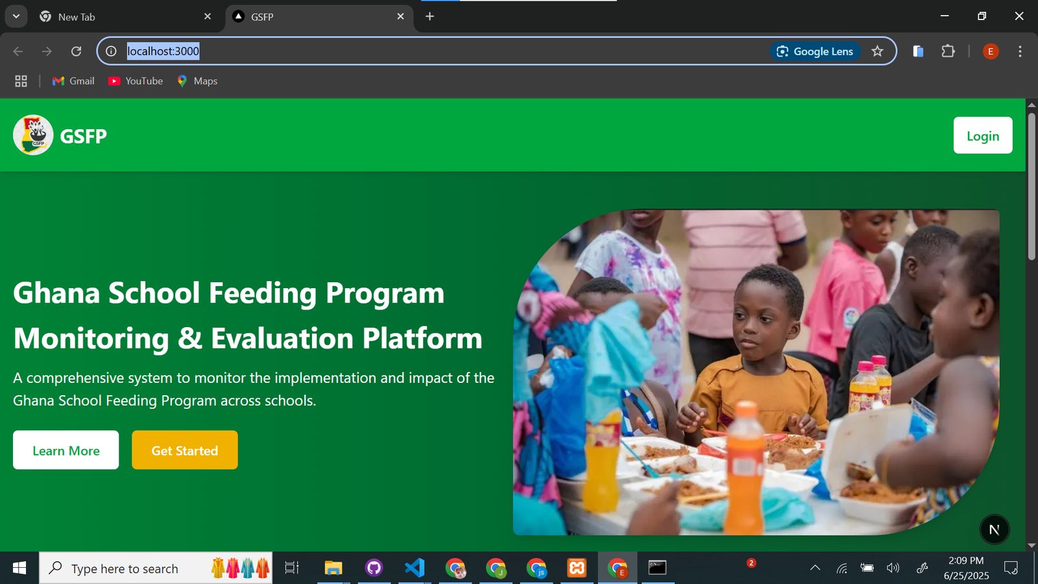Click the Login button
Image resolution: width=1038 pixels, height=584 pixels.
(983, 136)
